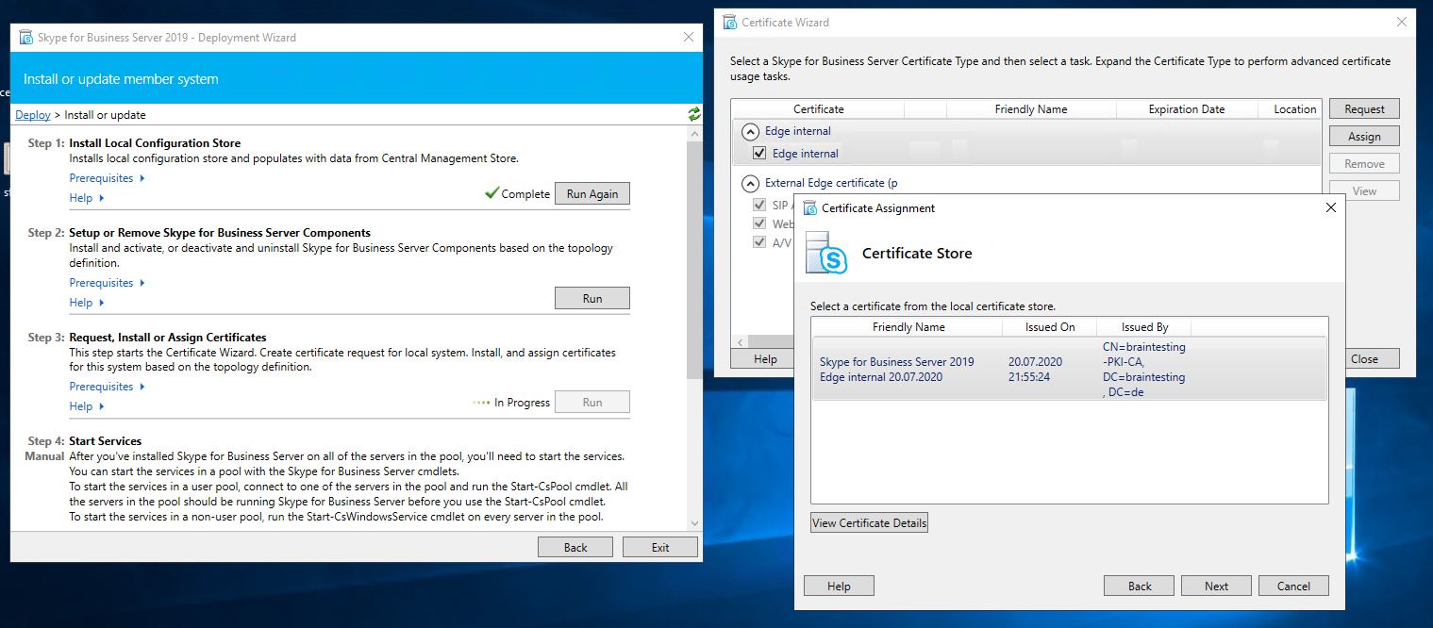Click Run Again for Install Local Configuration Store

pos(592,193)
